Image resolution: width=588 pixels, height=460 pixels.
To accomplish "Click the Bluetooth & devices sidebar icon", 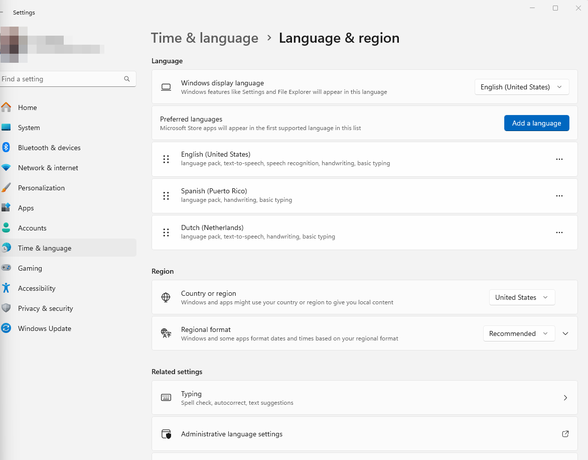I will click(6, 148).
